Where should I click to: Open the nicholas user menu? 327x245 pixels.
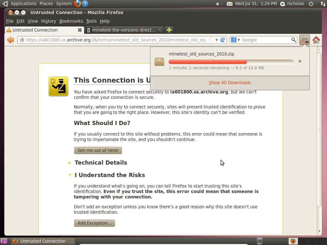pos(292,4)
